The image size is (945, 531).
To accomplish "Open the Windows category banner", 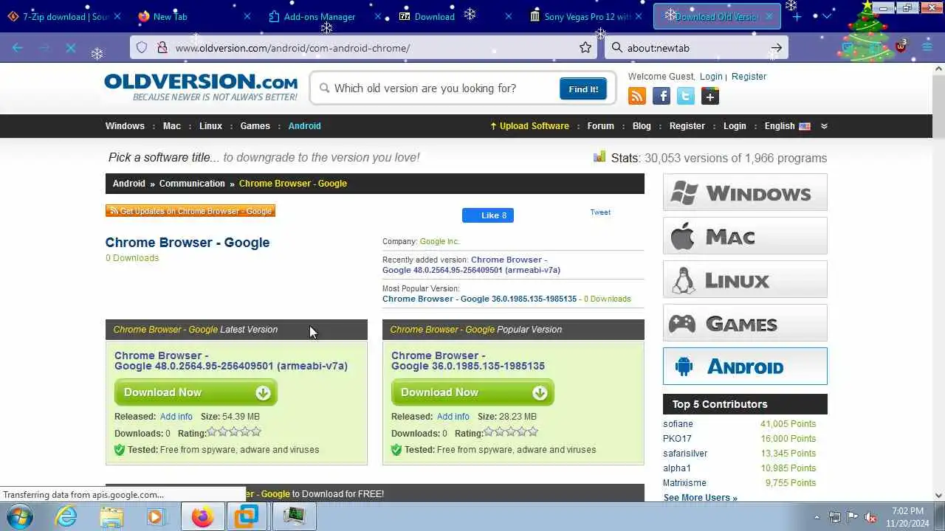I will tap(745, 192).
